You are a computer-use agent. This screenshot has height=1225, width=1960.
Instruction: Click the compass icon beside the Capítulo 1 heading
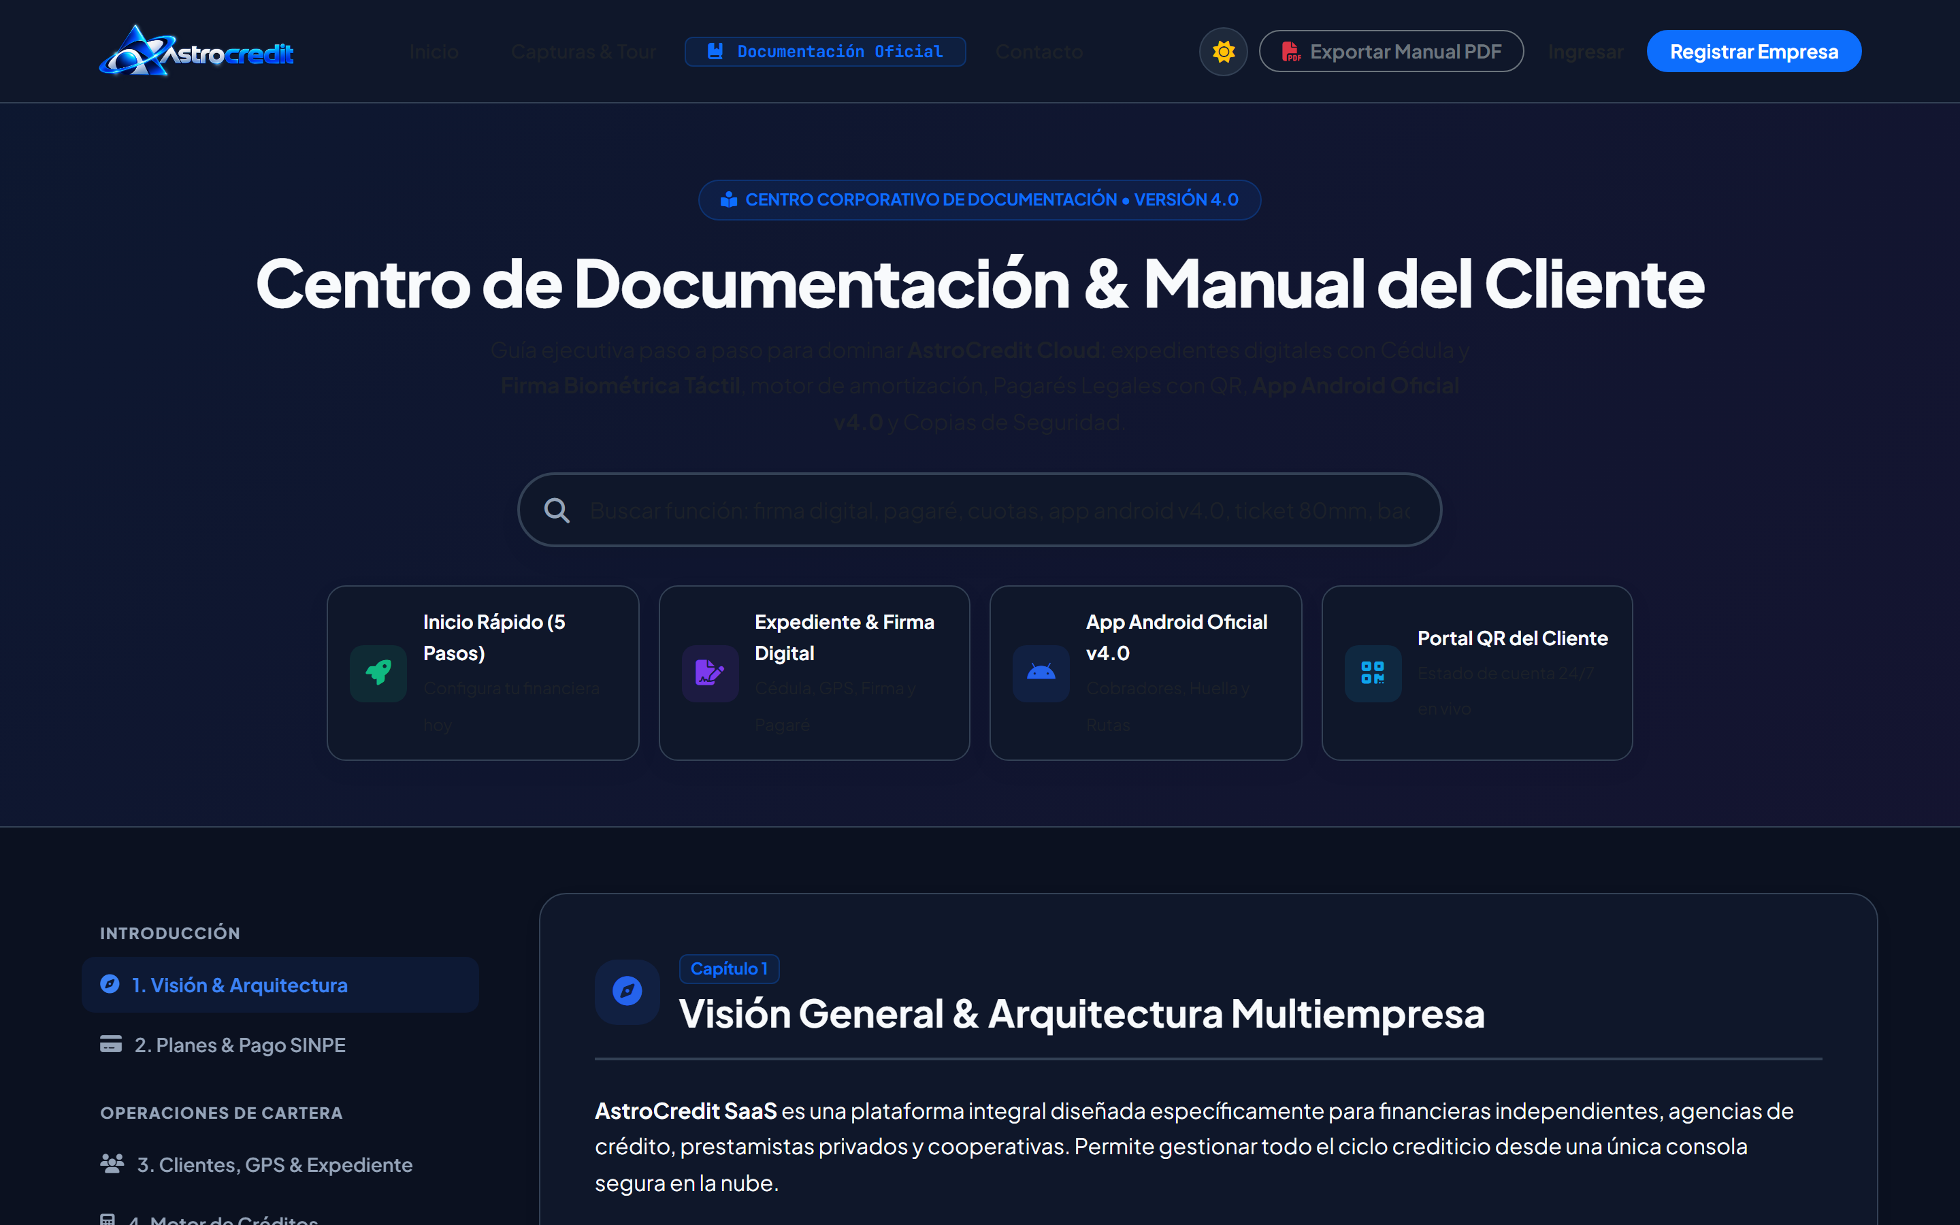(627, 992)
